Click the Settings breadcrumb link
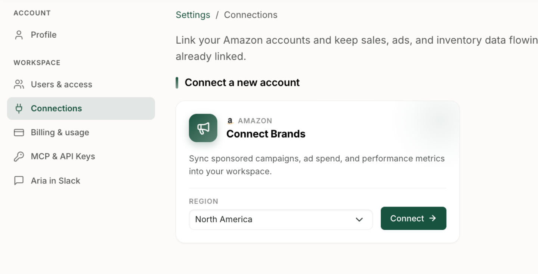This screenshot has width=538, height=274. point(193,15)
